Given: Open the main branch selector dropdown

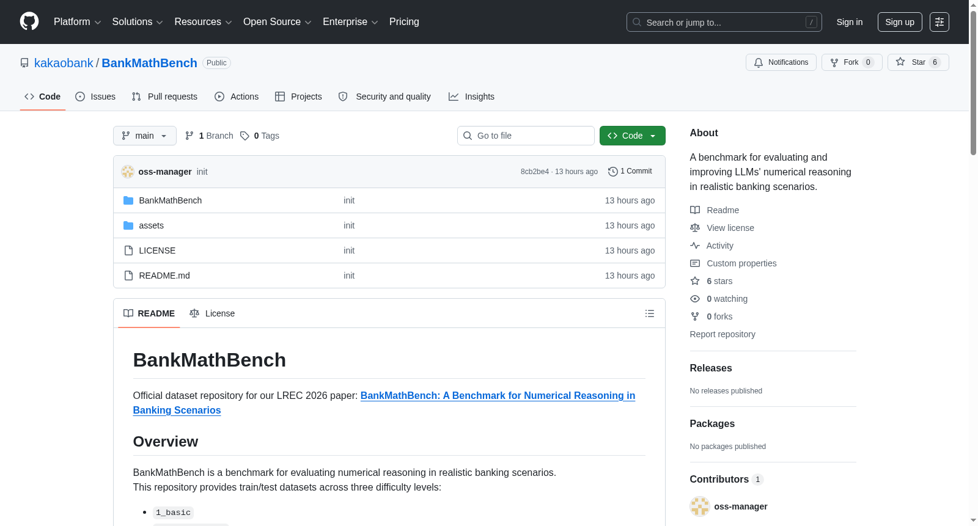Looking at the screenshot, I should tap(145, 136).
